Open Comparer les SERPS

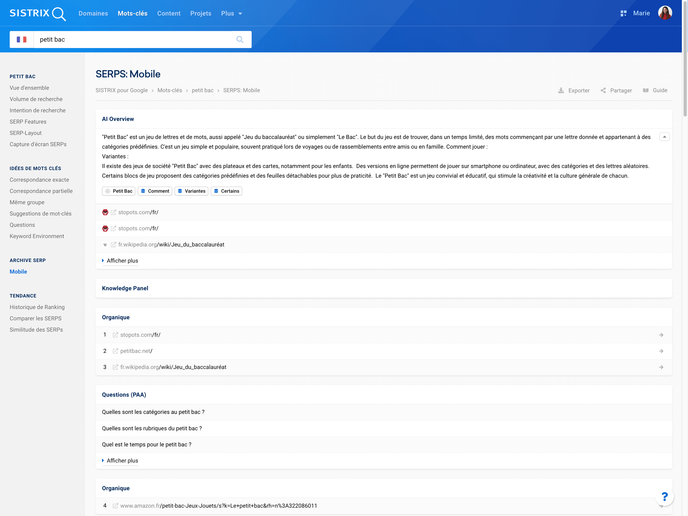click(35, 318)
